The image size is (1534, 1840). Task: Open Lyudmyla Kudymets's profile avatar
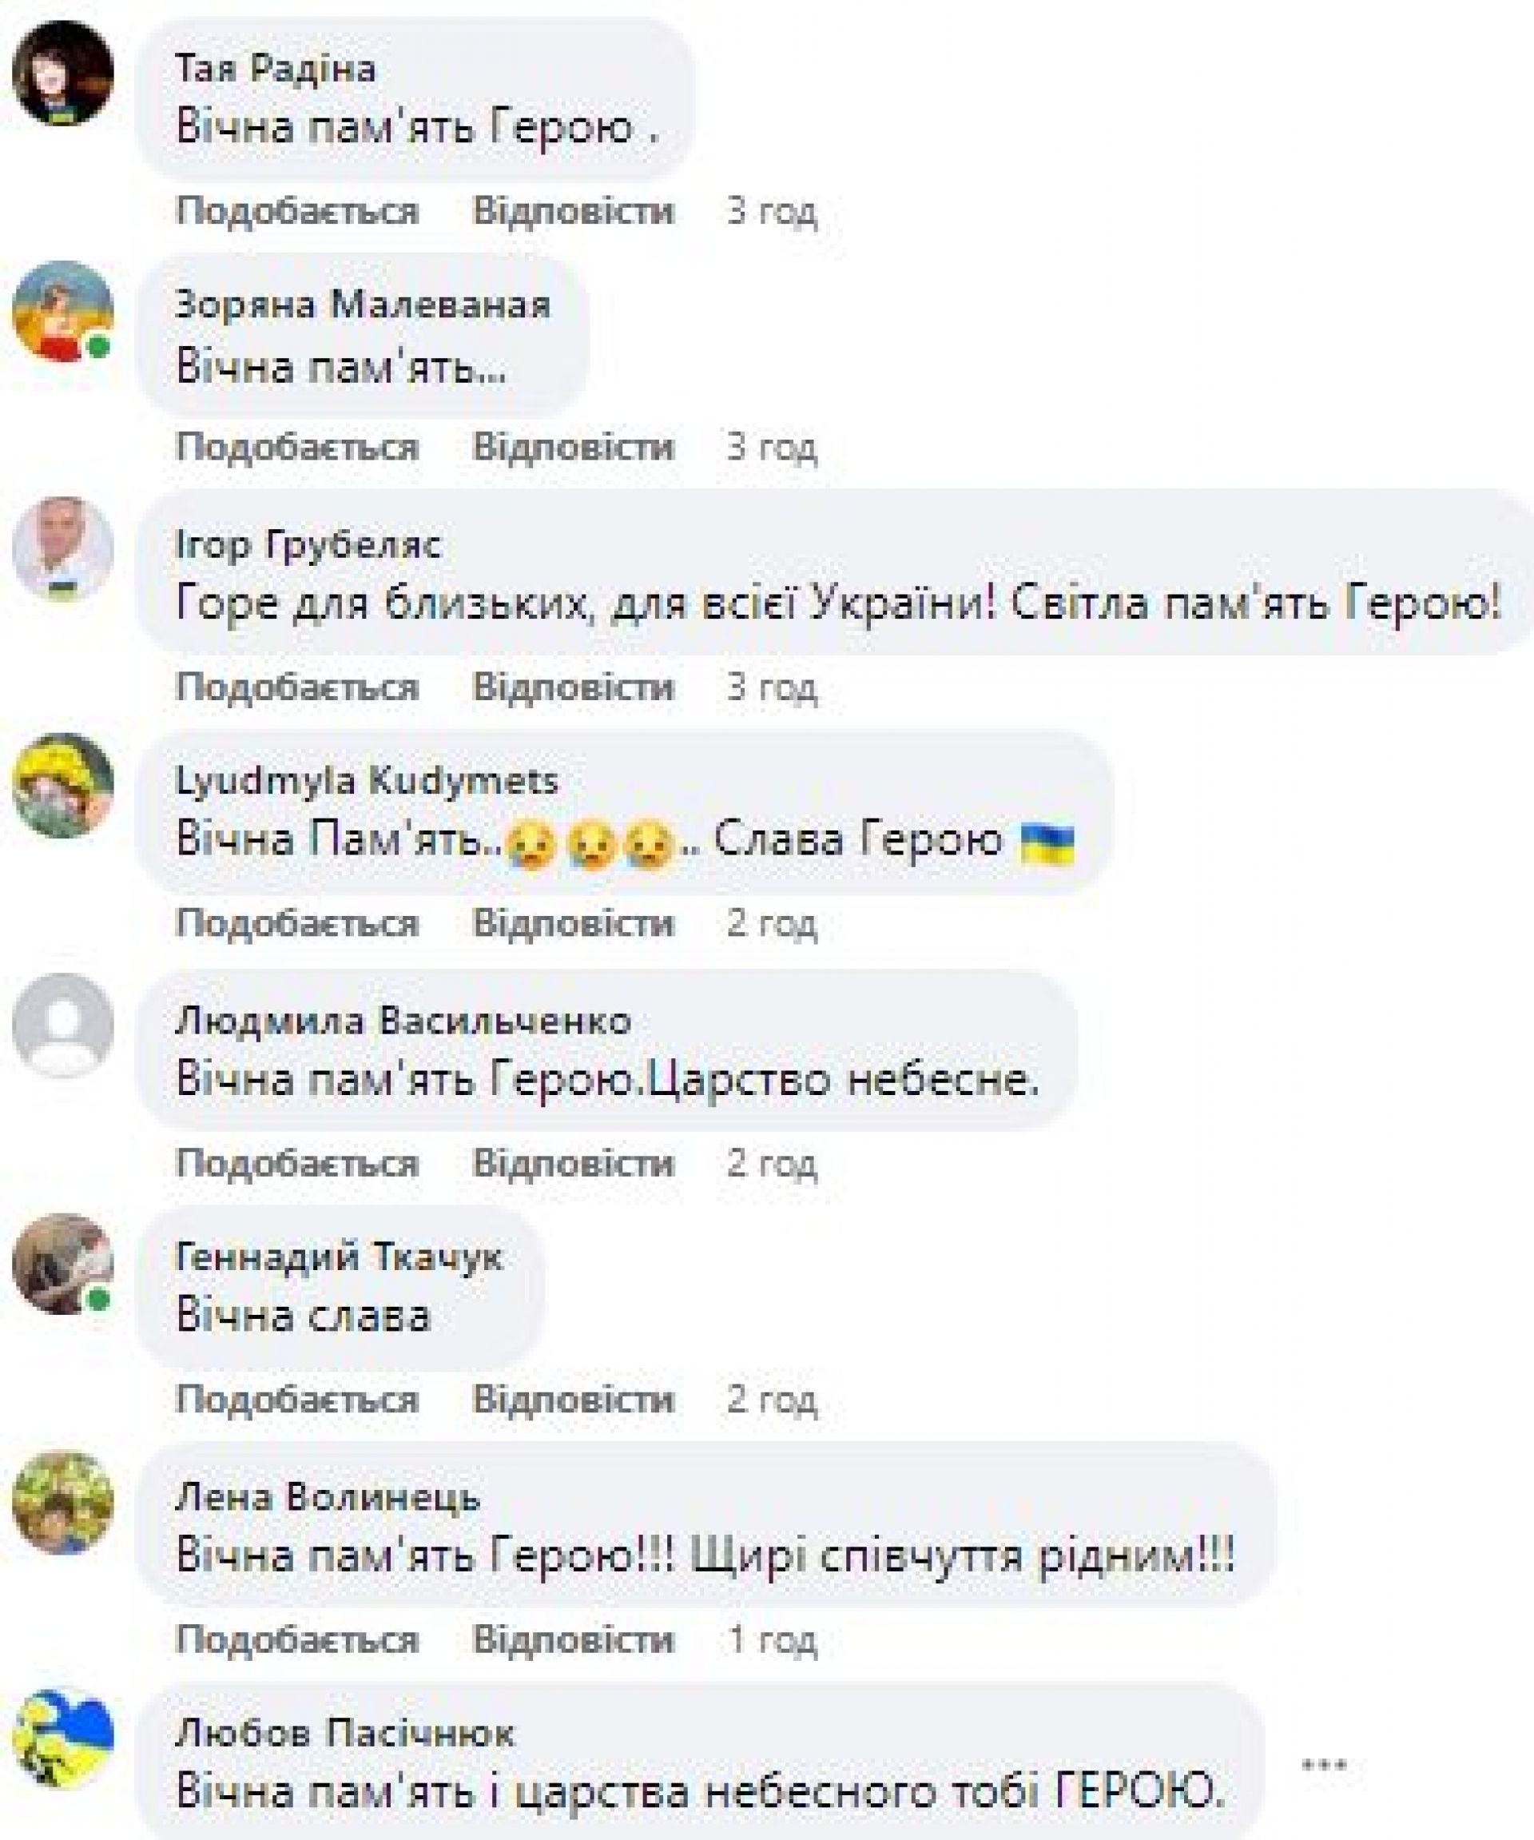click(x=63, y=786)
